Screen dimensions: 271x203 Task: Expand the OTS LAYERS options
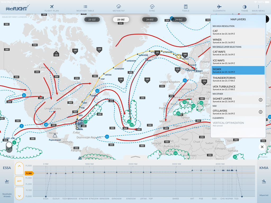point(260,112)
